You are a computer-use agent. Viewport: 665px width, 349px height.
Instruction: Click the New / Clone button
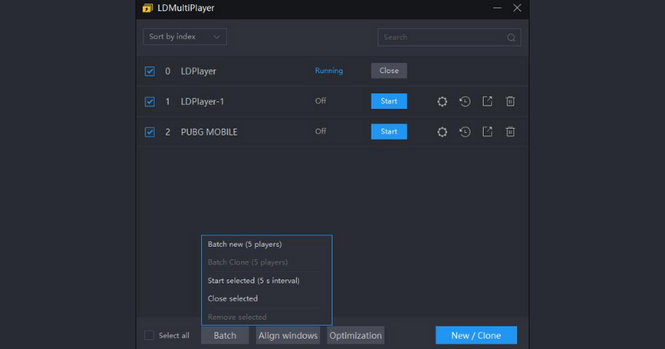475,336
